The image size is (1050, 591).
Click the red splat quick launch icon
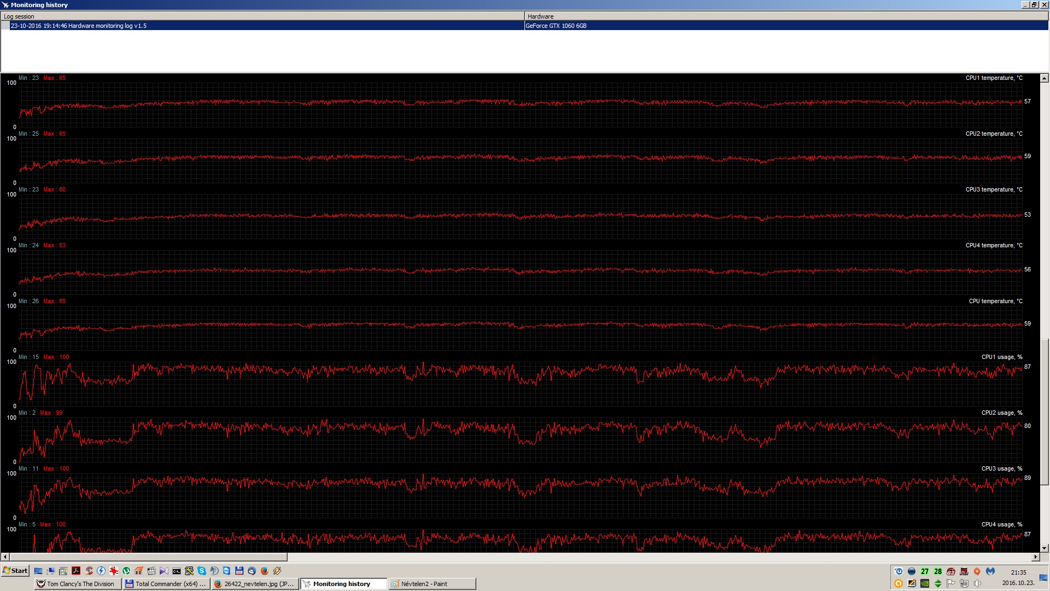click(x=114, y=571)
